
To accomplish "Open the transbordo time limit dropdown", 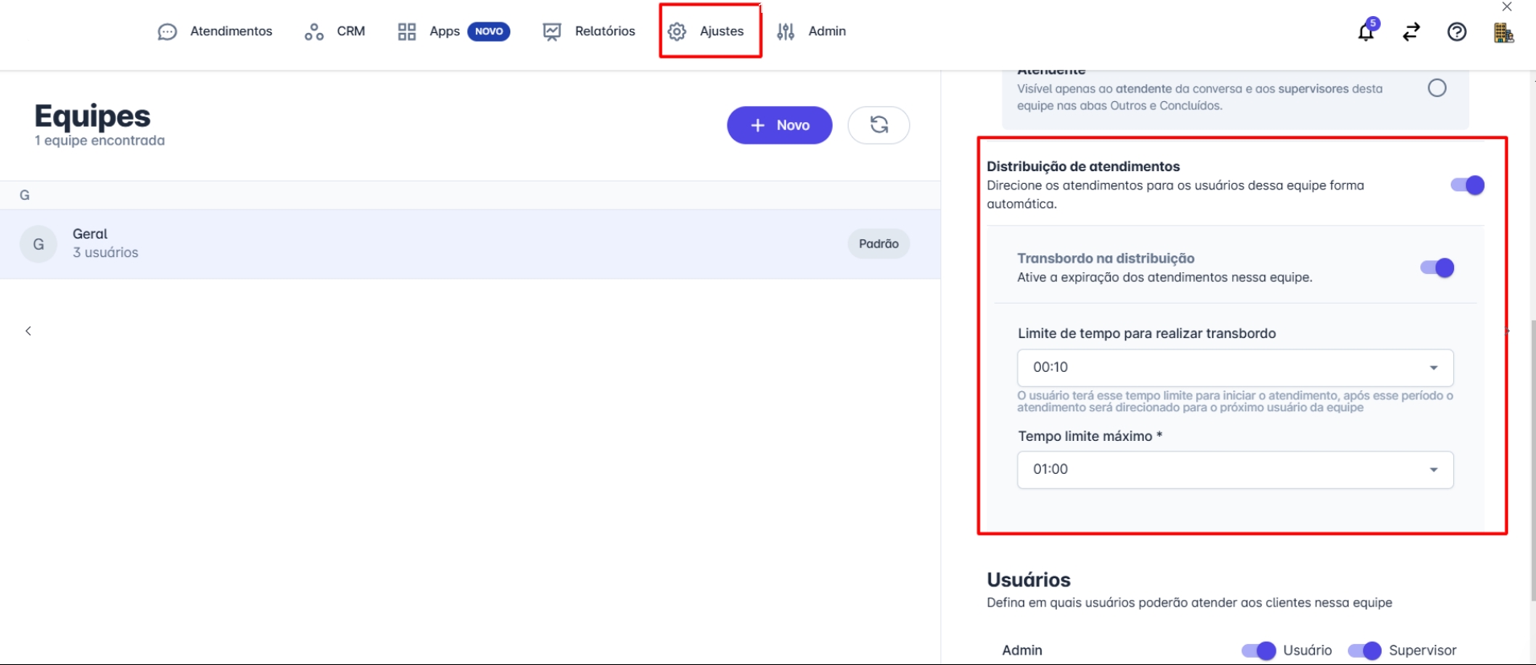I will (1235, 368).
